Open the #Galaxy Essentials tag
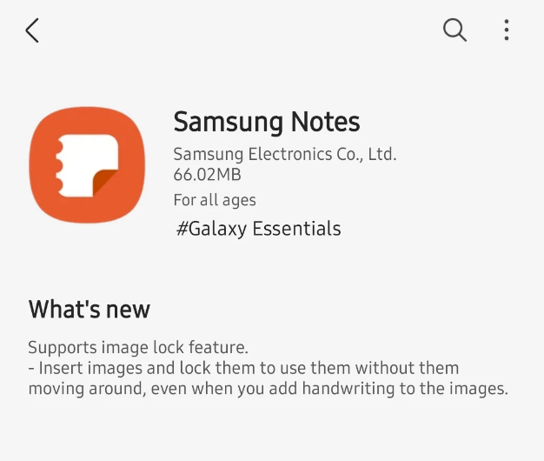Image resolution: width=544 pixels, height=461 pixels. coord(258,229)
